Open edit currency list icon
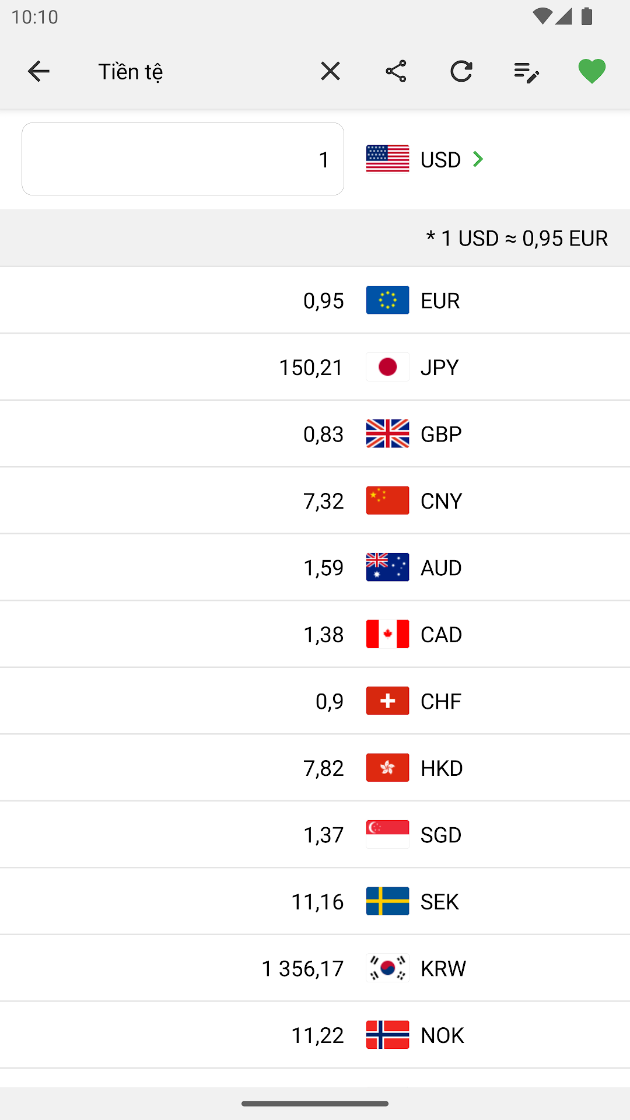This screenshot has height=1120, width=630. [526, 72]
